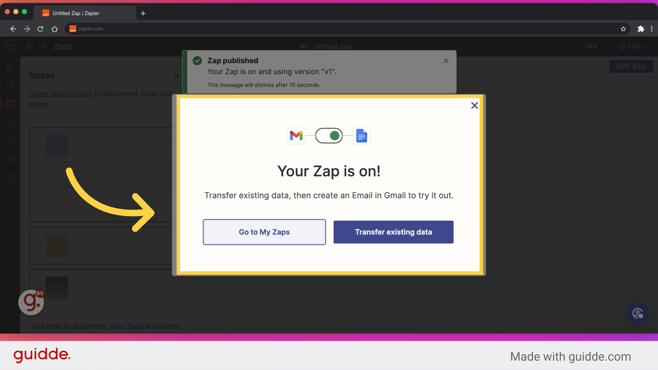Click the Zapier home icon in sidebar
Viewport: 658px width, 370px height.
click(x=10, y=47)
